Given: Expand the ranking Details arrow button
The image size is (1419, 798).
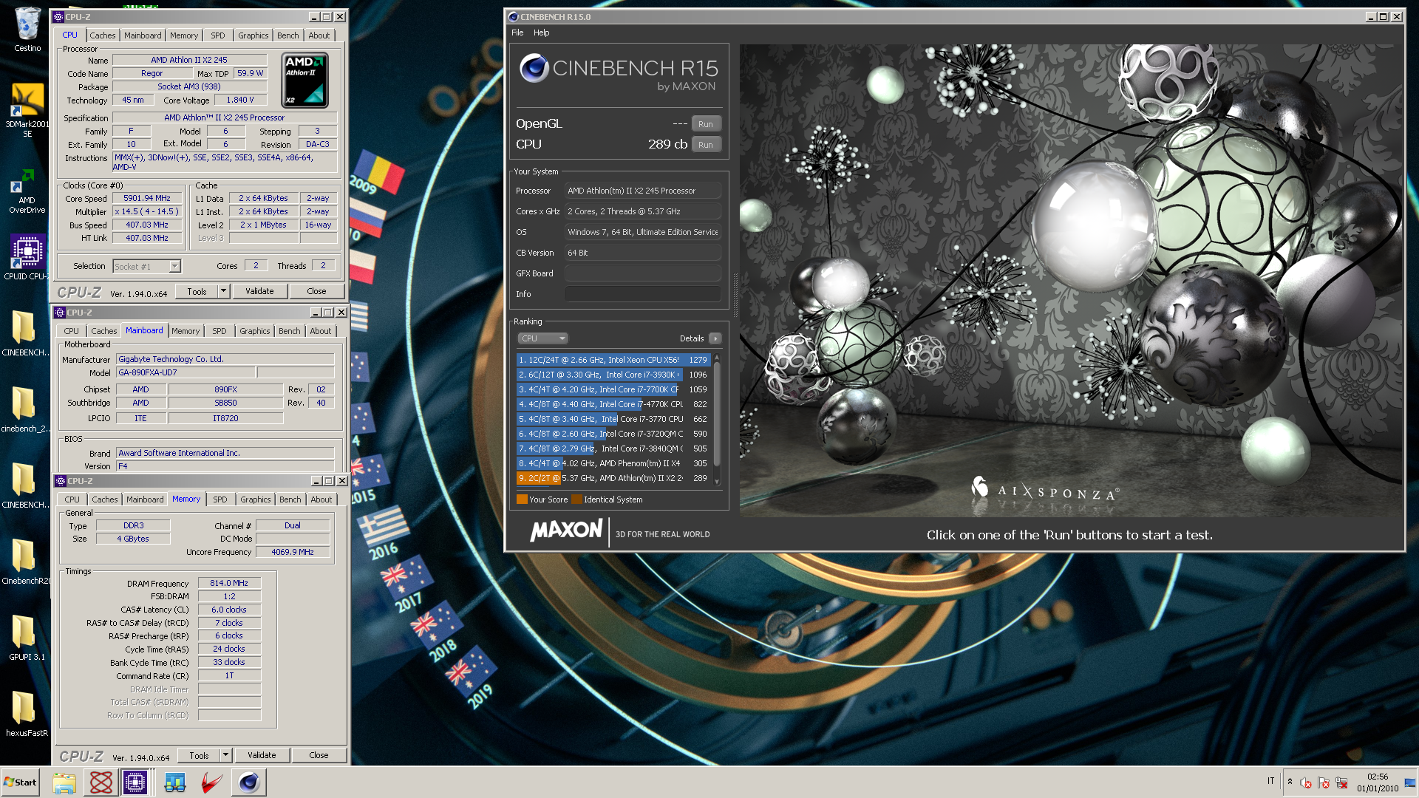Looking at the screenshot, I should (715, 338).
